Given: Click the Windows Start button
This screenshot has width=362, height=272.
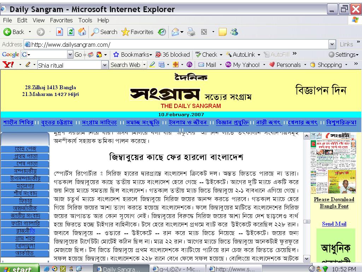Looking at the screenshot, I should pos(19,268).
